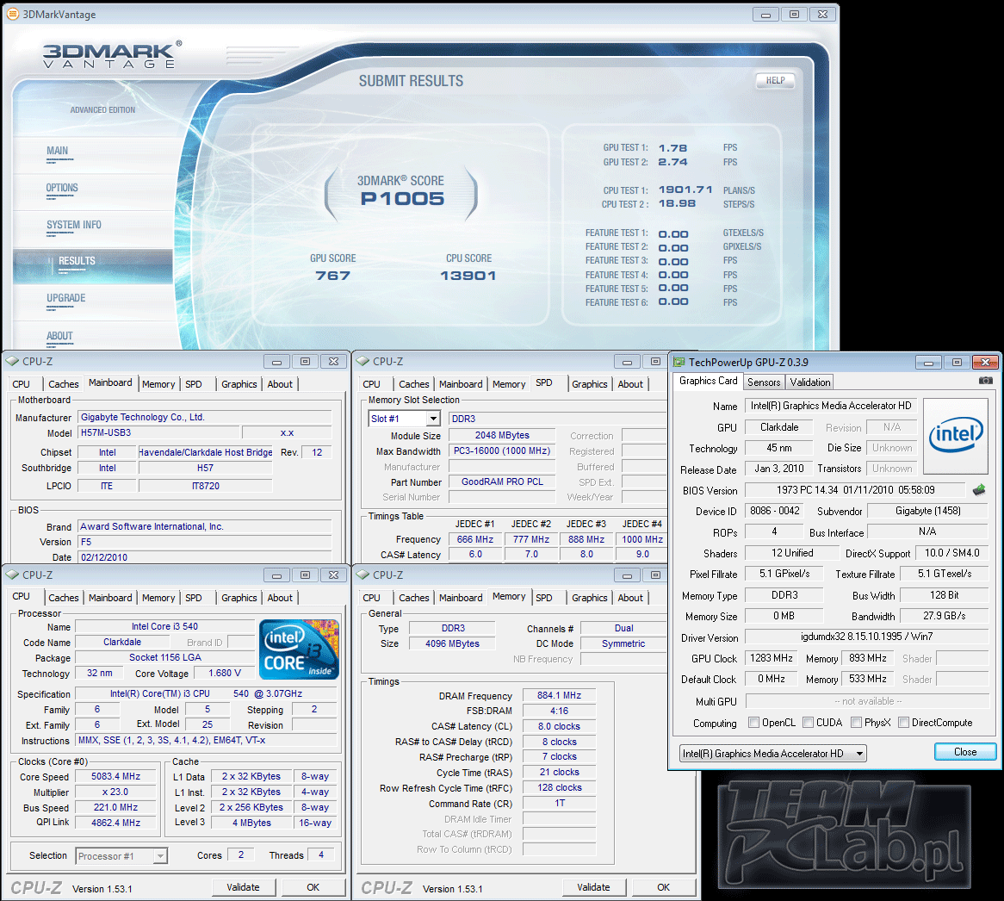Screen dimensions: 1004x901
Task: Click the GPU-Z Name field value
Action: pyautogui.click(x=830, y=406)
